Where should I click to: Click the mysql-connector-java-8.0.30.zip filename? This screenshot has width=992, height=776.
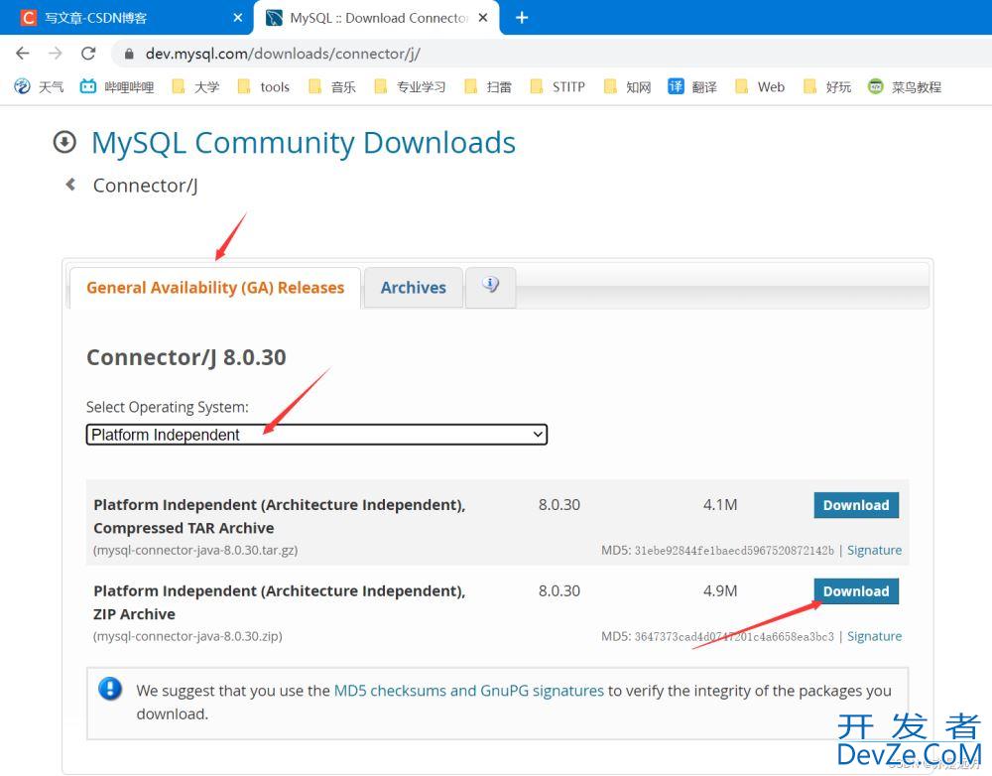point(187,636)
